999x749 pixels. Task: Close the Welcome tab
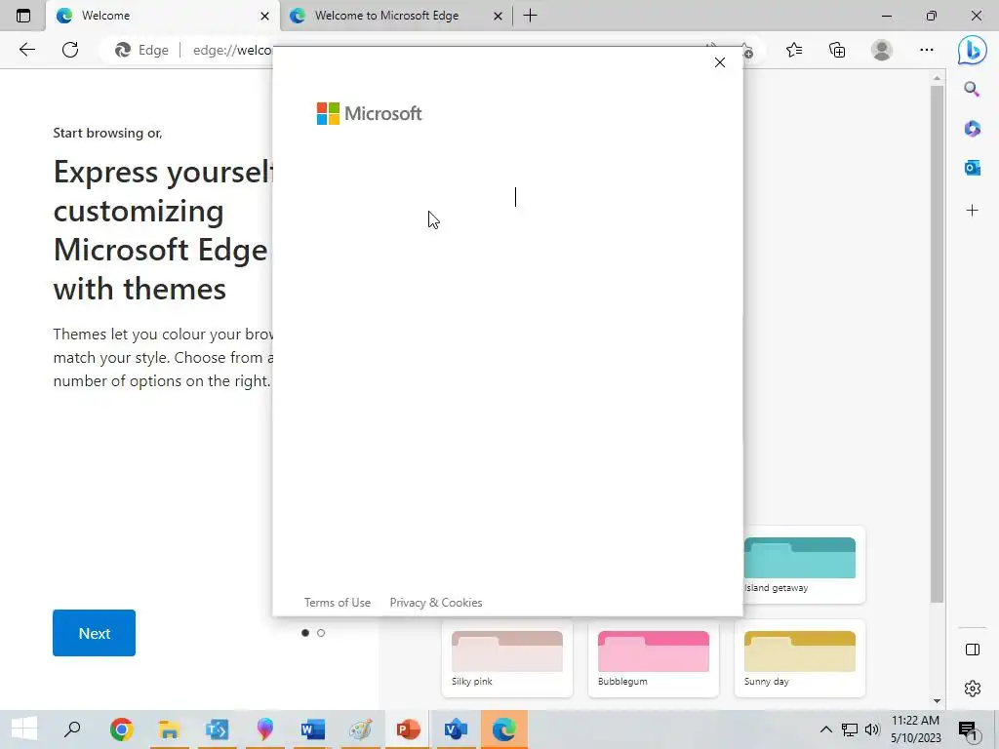[264, 16]
